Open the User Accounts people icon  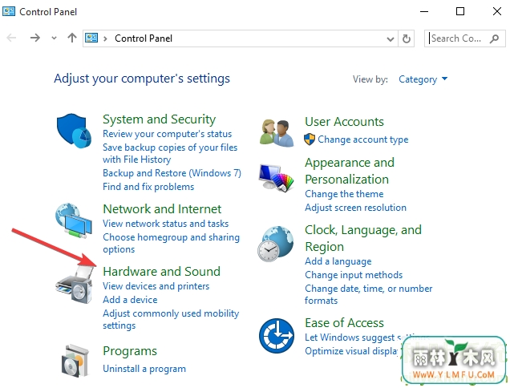(x=277, y=133)
